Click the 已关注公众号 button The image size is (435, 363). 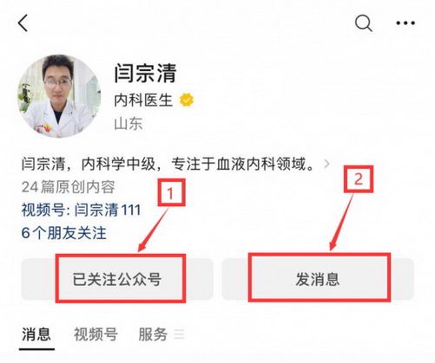tap(117, 279)
